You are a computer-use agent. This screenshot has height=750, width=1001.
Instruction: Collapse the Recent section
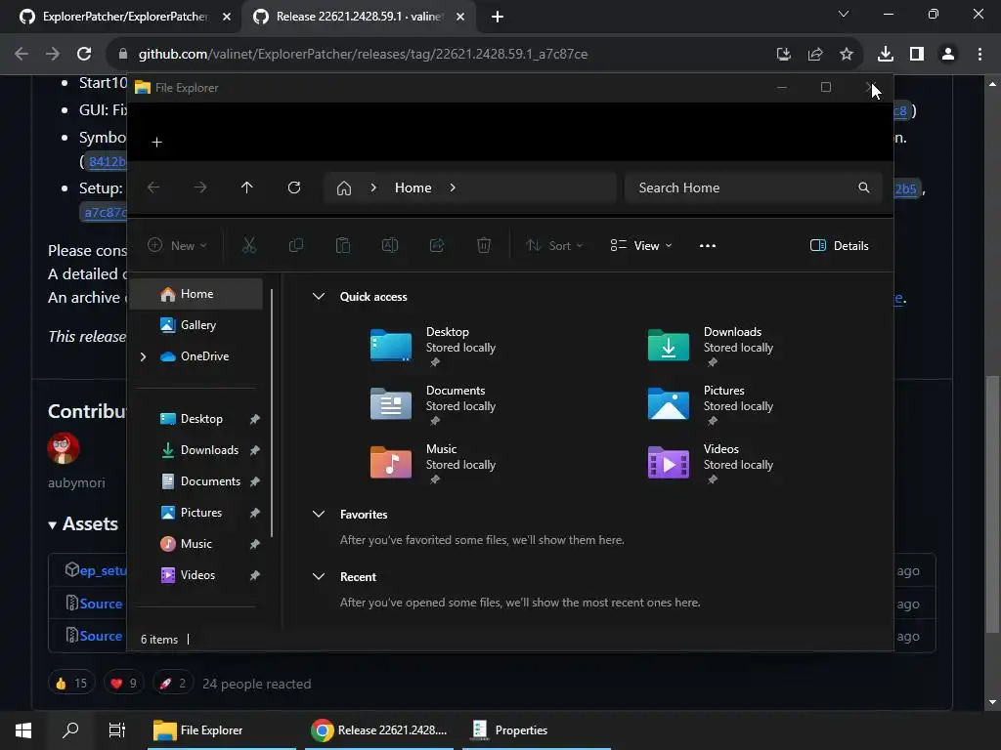(x=318, y=576)
